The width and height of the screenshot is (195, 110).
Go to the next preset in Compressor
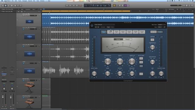click(x=98, y=27)
